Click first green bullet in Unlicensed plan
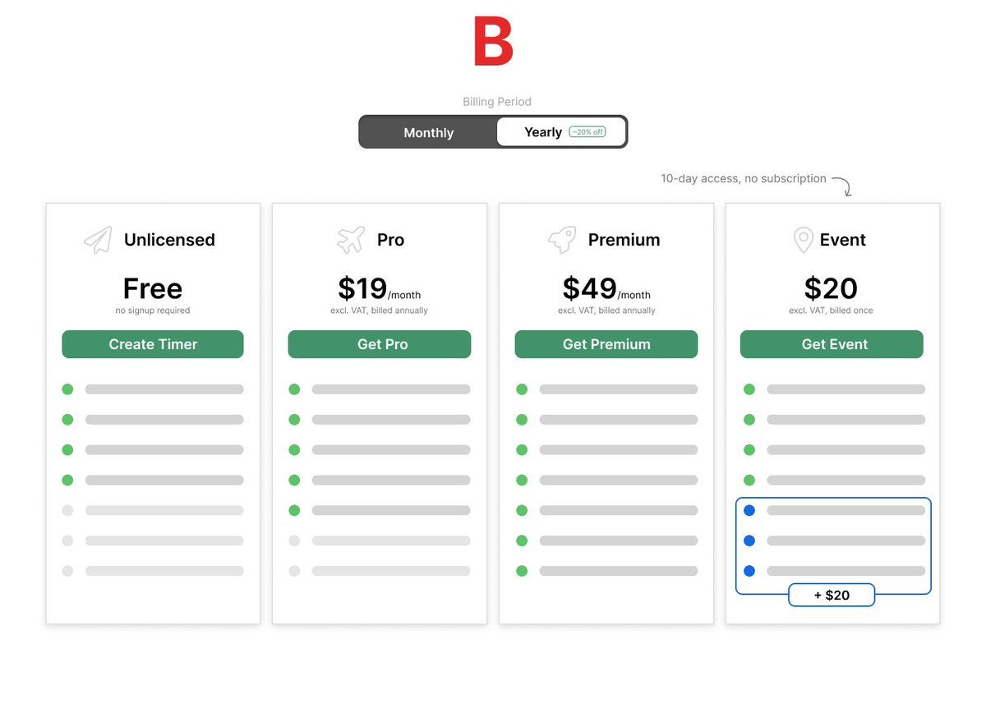Screen dimensions: 986x704 (67, 389)
